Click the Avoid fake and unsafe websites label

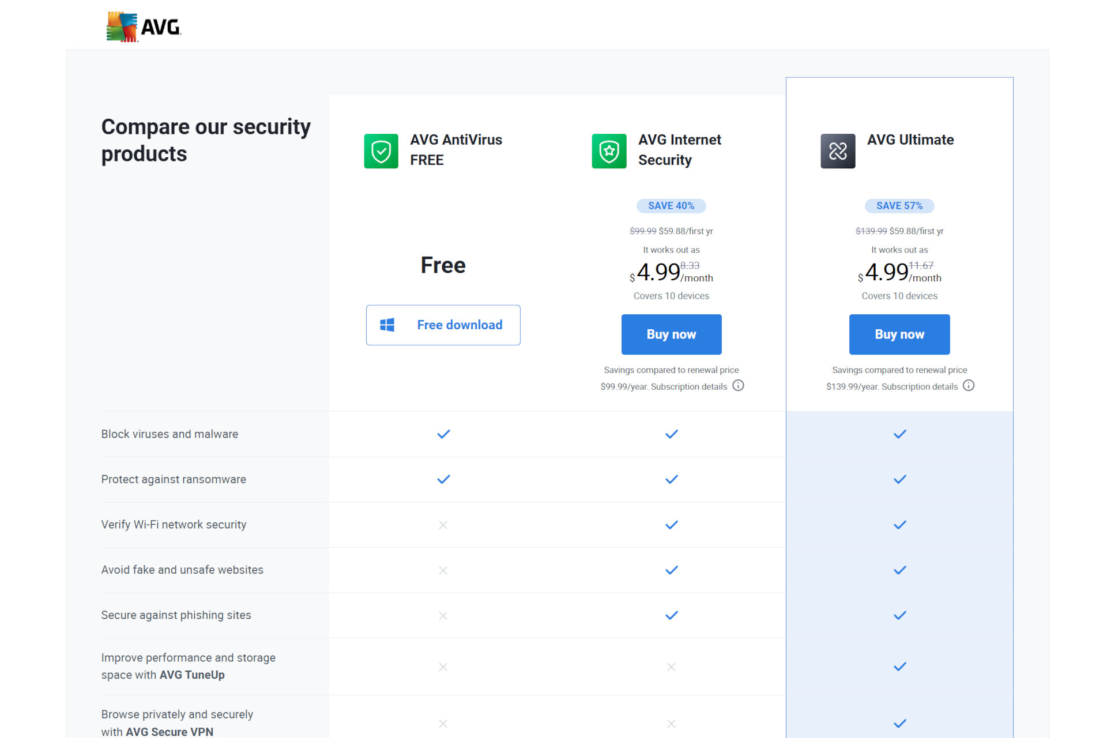click(182, 570)
